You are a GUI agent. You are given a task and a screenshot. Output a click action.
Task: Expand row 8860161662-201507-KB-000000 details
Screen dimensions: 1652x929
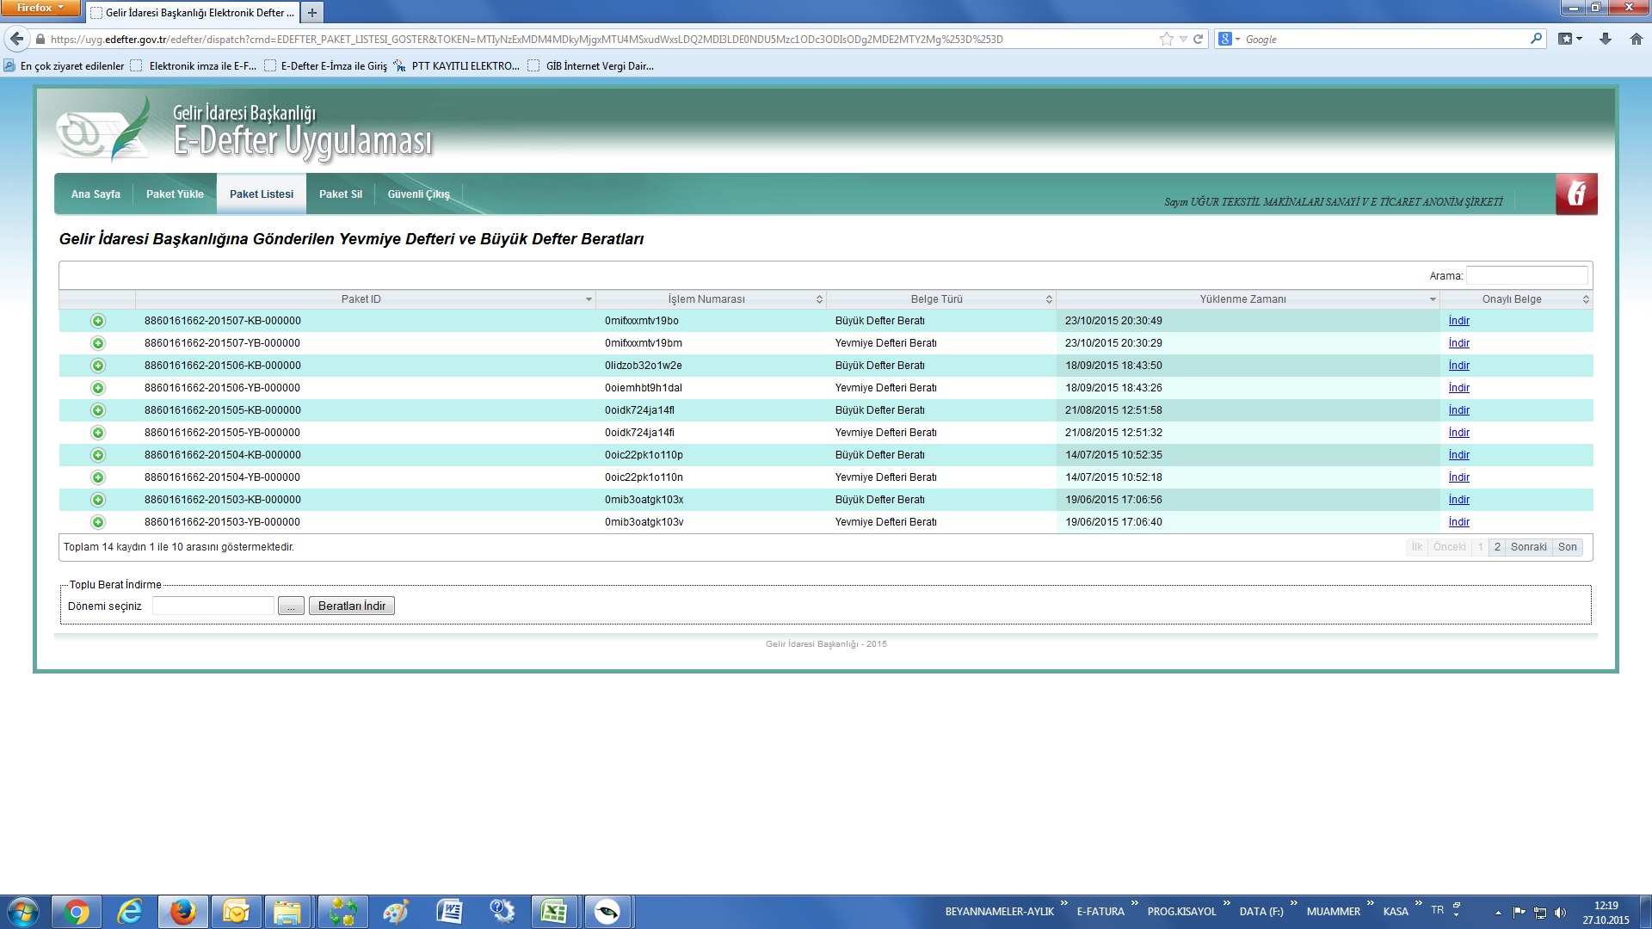[98, 321]
